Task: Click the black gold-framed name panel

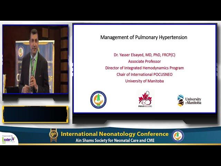Action: click(x=35, y=114)
